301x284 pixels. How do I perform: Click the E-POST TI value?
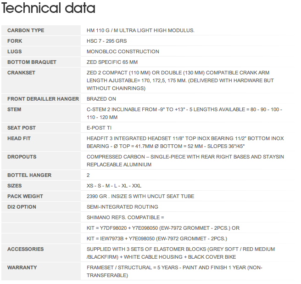99,128
